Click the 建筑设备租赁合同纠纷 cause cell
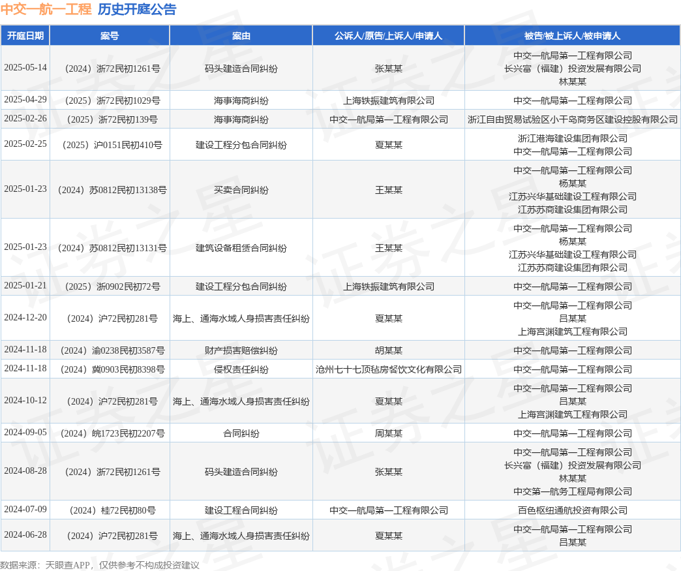Viewport: 681px width, 571px height. pyautogui.click(x=241, y=248)
